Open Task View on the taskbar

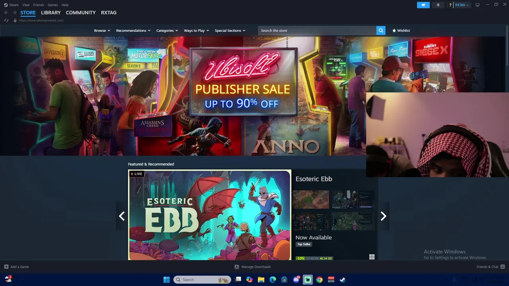(238, 280)
